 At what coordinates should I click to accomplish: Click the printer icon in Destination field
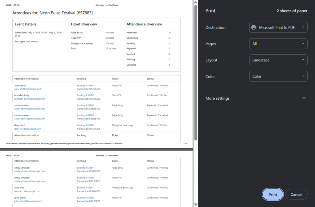(x=254, y=27)
